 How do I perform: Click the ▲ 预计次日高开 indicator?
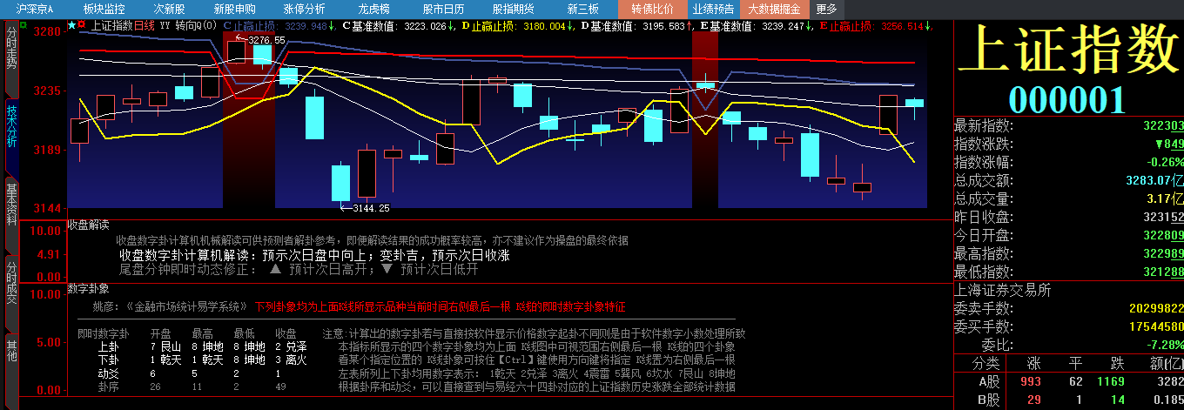pos(321,269)
